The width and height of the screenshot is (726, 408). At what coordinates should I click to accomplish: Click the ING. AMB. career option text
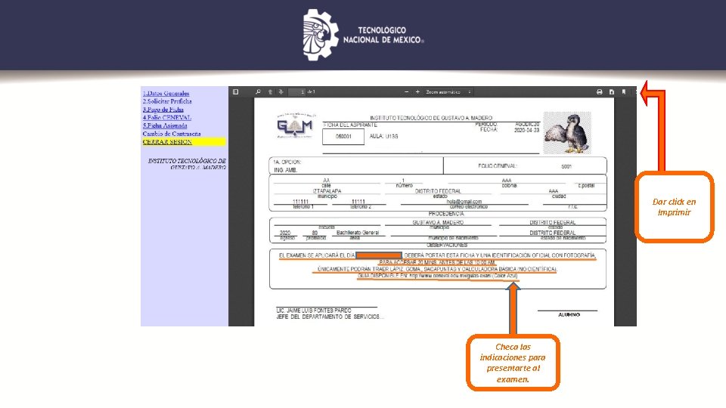point(285,170)
